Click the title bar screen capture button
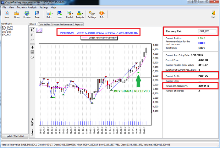 195,2
